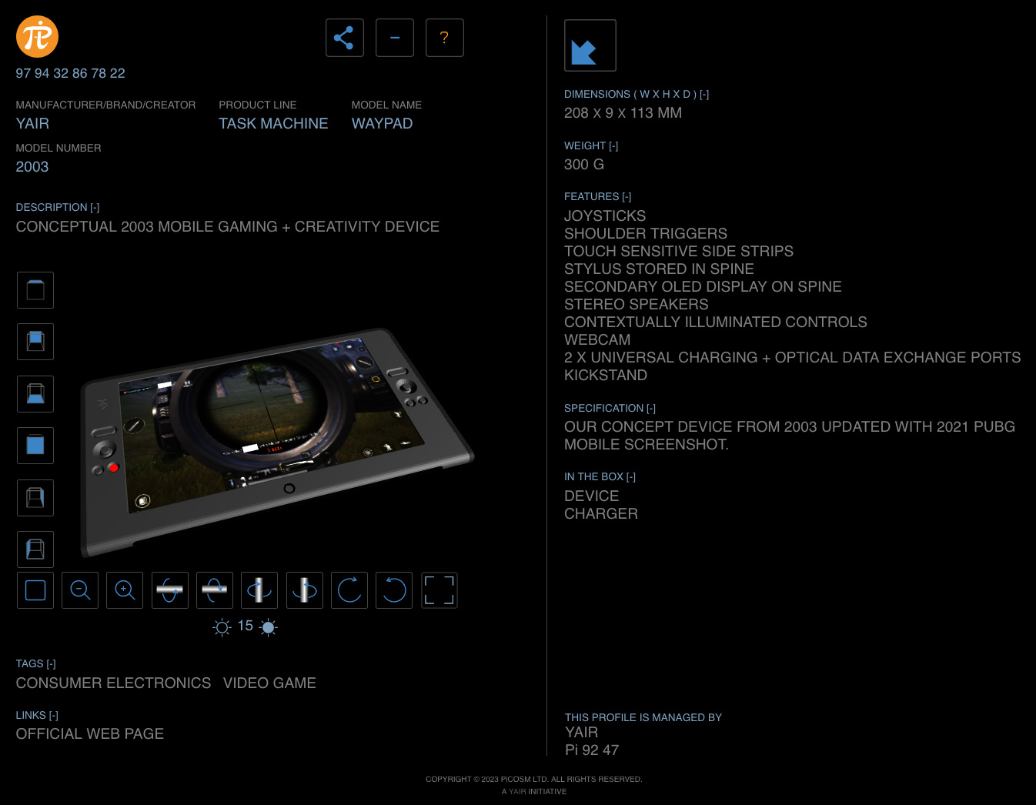This screenshot has height=805, width=1036.
Task: Toggle the IN THE BOX section marker
Action: coord(631,477)
